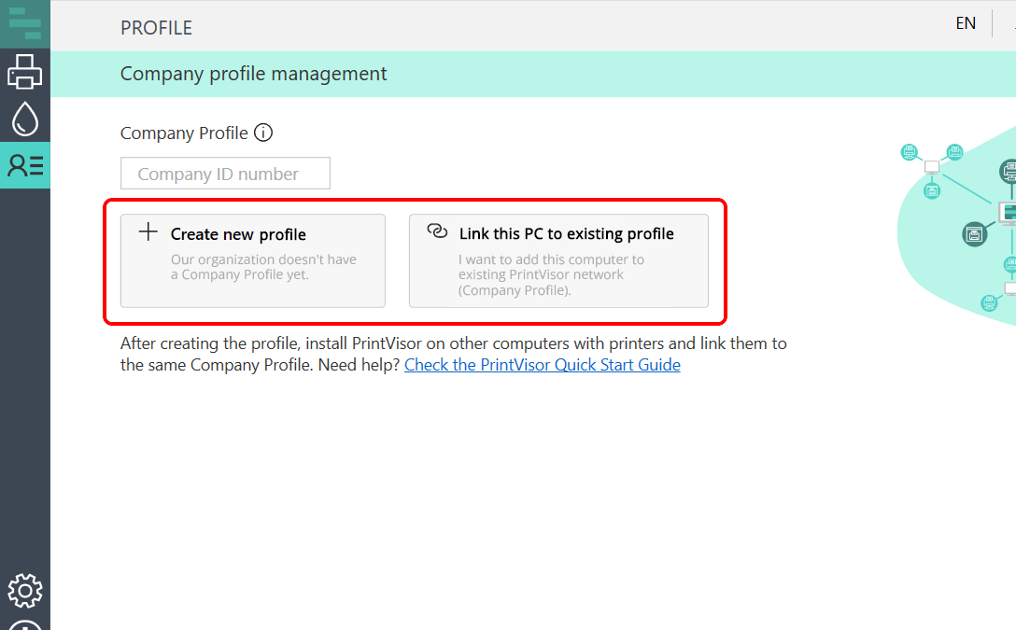Open the ink levels drop icon

(25, 119)
